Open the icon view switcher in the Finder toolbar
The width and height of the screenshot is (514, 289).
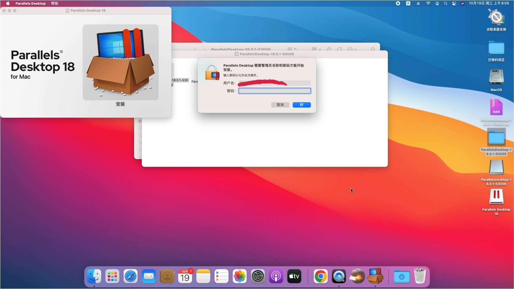292,49
